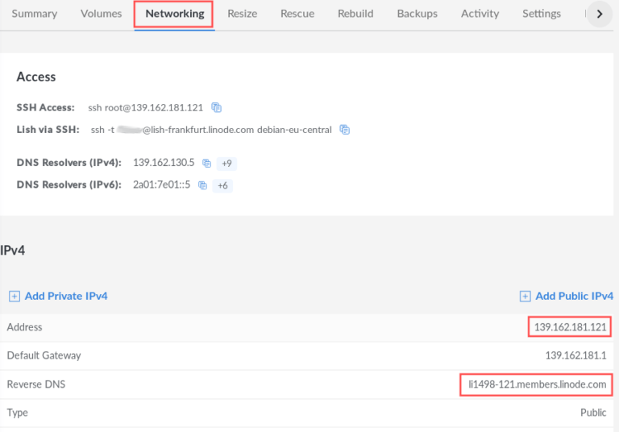Click the Default Gateway value 139.162.181.1
This screenshot has height=432, width=619.
(x=575, y=355)
